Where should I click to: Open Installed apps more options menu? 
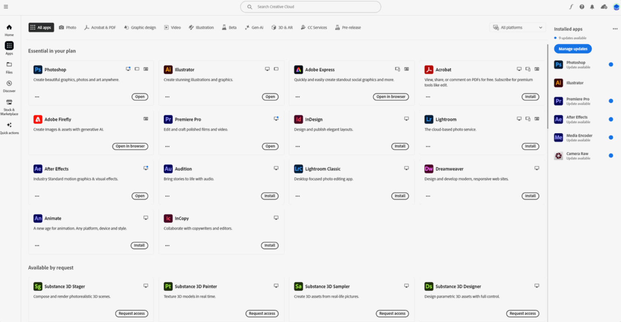coord(615,29)
